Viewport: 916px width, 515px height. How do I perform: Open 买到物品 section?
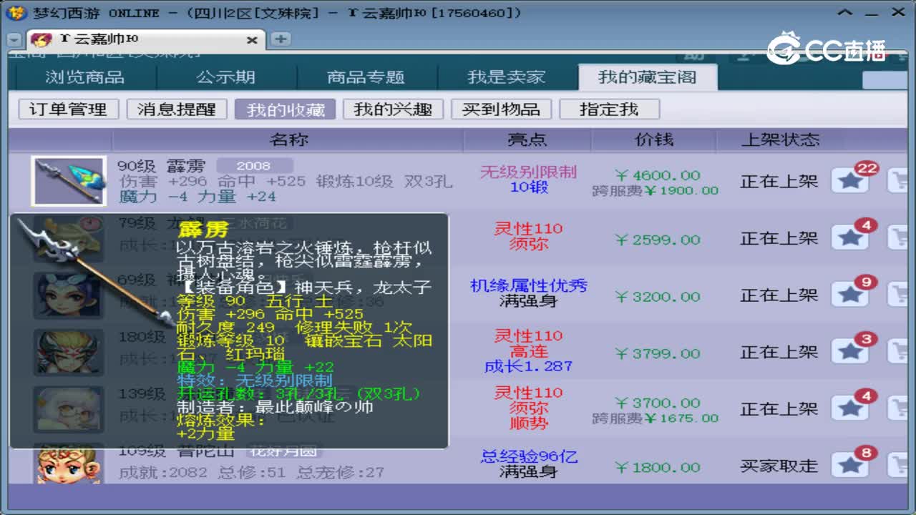click(x=501, y=109)
